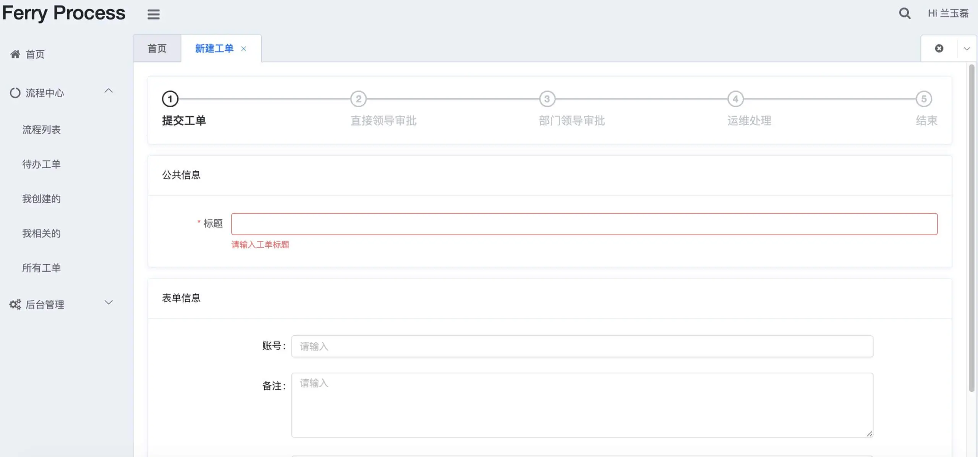The width and height of the screenshot is (978, 457).
Task: Click the 后台管理 gears icon
Action: pos(15,304)
